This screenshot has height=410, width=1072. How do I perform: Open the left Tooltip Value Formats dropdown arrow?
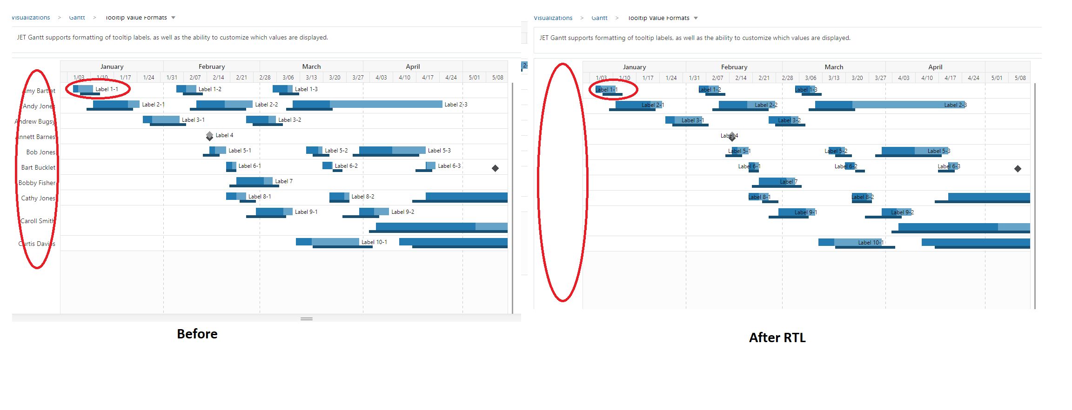(x=173, y=18)
